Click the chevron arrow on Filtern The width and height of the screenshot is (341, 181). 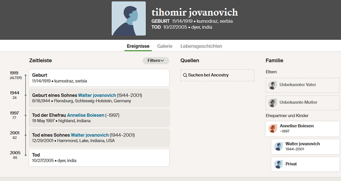point(162,61)
